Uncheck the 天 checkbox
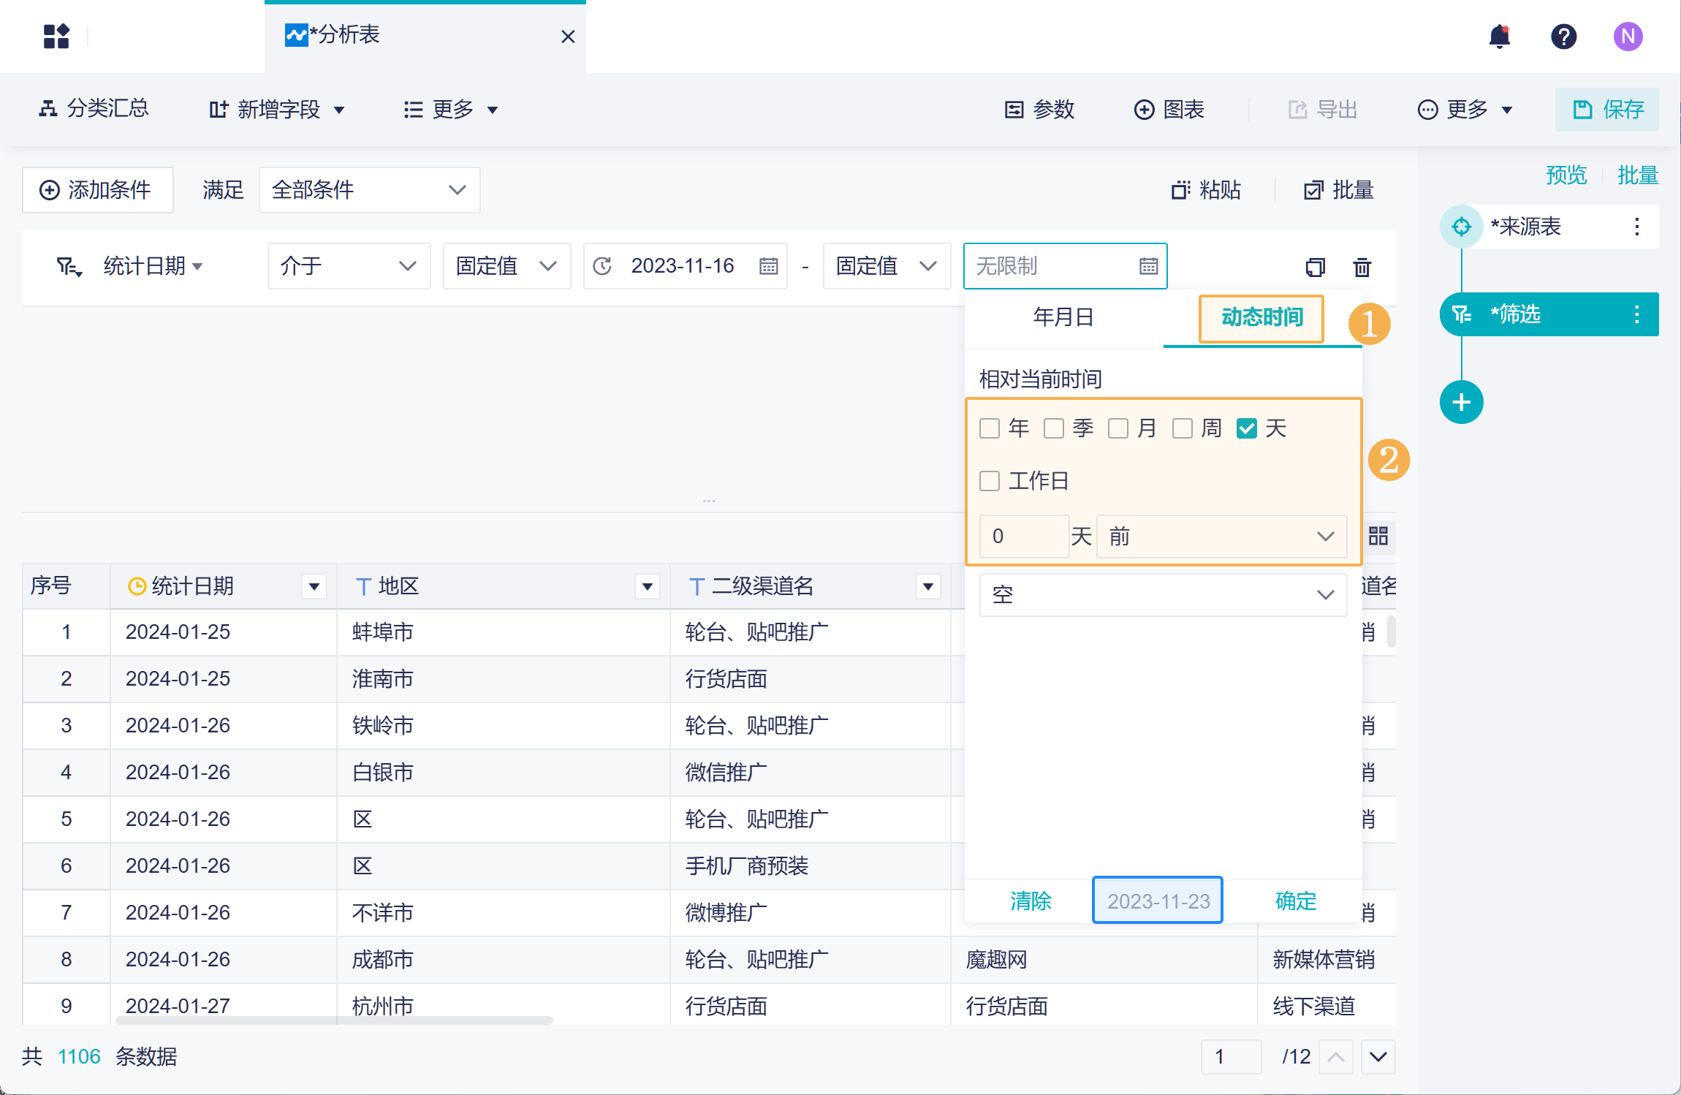The image size is (1681, 1095). [1247, 428]
